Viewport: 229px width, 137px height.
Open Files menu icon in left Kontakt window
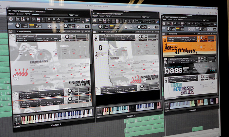[x=49, y=20]
